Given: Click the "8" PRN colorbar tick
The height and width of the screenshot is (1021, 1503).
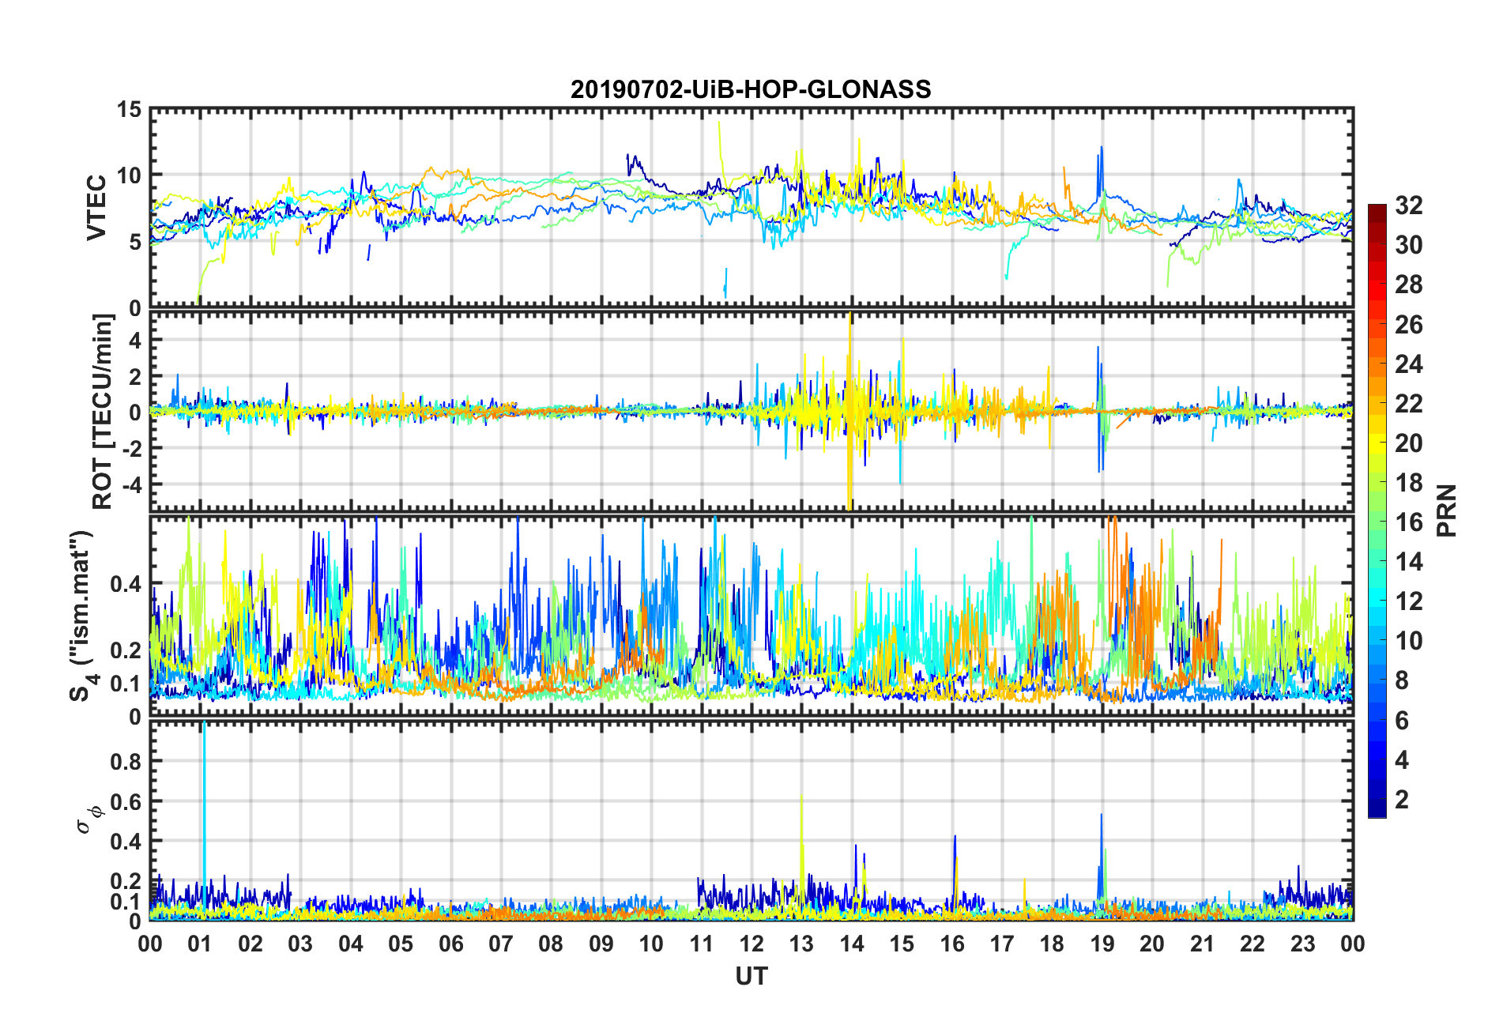Looking at the screenshot, I should (x=1402, y=680).
